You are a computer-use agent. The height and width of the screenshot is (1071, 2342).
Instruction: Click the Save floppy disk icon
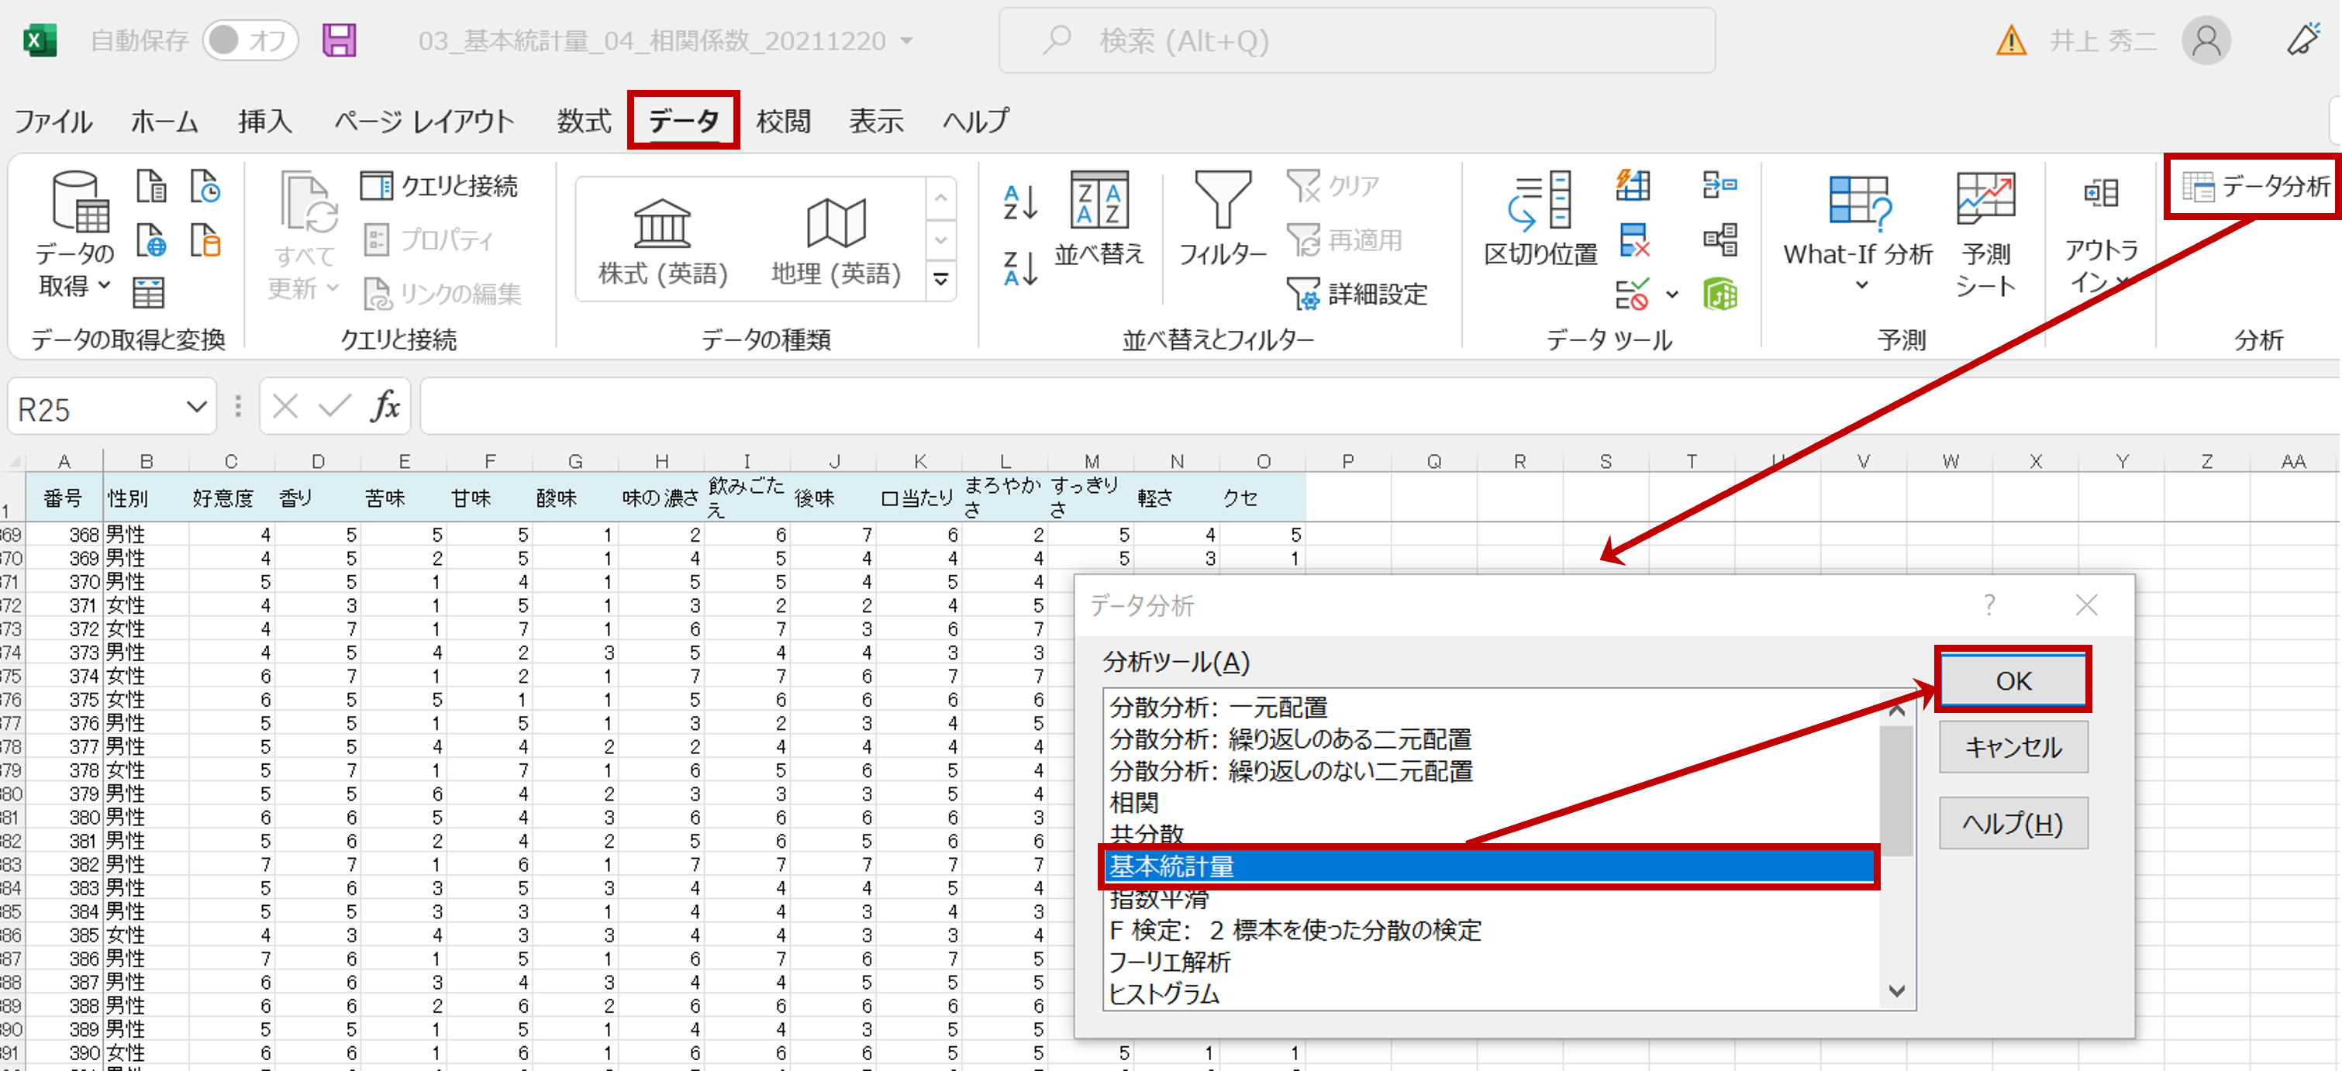pos(338,41)
